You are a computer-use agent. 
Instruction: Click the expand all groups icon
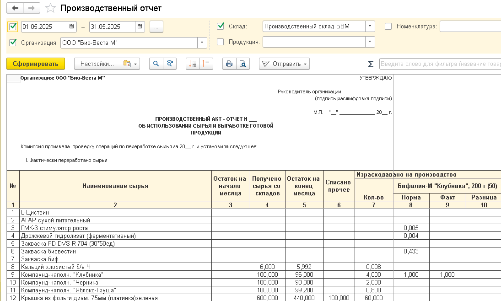click(193, 64)
